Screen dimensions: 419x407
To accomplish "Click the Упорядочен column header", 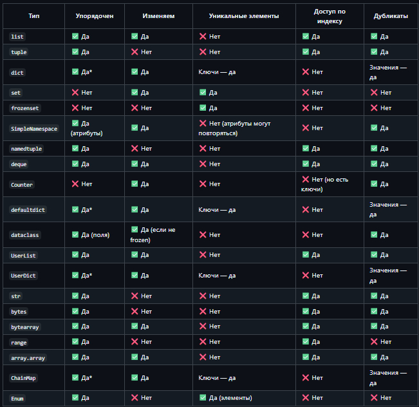I will 94,15.
